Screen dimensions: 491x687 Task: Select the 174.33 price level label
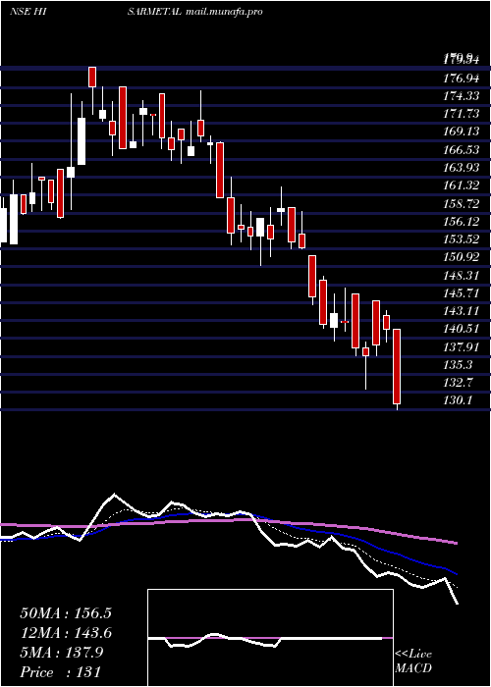(x=461, y=96)
